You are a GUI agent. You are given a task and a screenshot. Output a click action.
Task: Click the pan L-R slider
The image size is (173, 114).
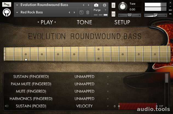tap(129, 15)
